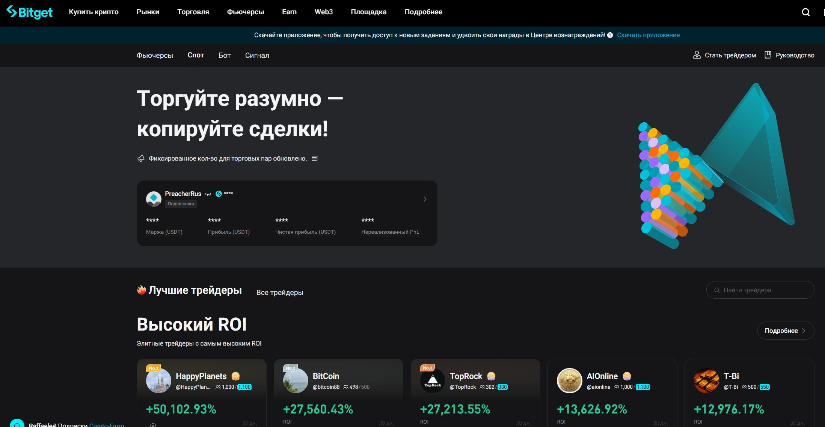Focus the Найти трейдера search field
Screen dimensions: 825x427
point(760,290)
